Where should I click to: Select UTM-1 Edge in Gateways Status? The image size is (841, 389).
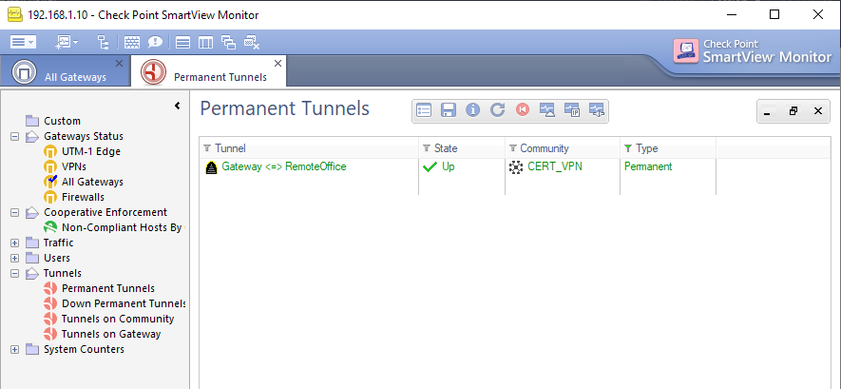[91, 151]
